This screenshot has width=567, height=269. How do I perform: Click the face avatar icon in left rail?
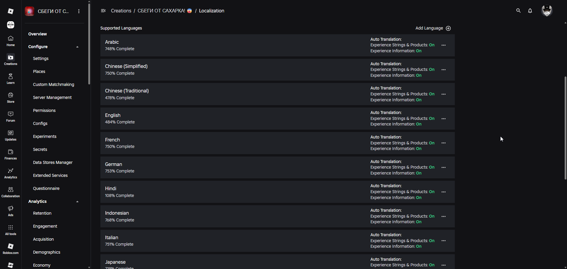[11, 25]
